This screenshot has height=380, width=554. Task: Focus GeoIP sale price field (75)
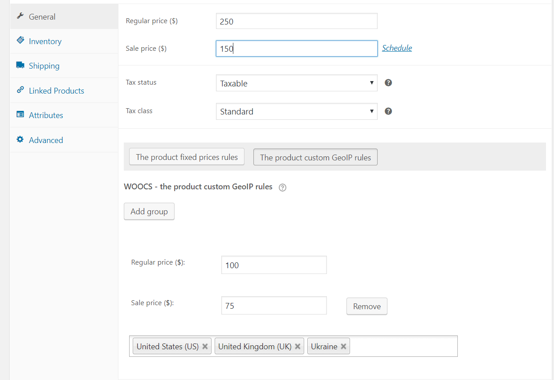(x=274, y=306)
